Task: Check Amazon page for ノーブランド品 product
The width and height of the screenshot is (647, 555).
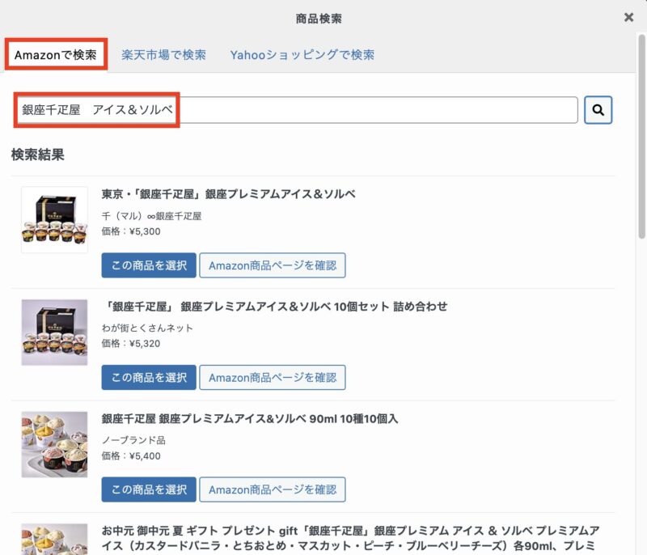Action: pyautogui.click(x=273, y=489)
